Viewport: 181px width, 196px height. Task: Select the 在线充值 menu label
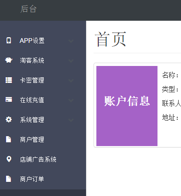click(x=32, y=100)
